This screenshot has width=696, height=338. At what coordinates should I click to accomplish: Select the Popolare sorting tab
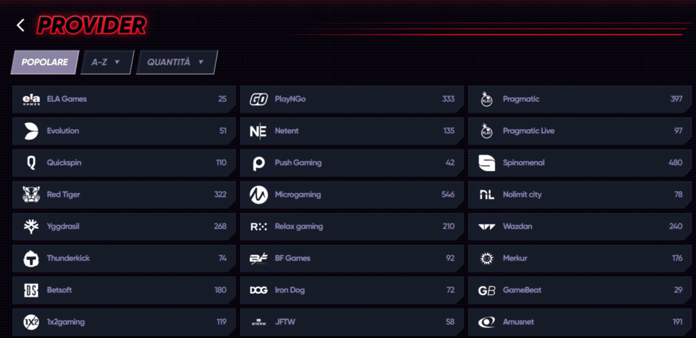pos(45,62)
